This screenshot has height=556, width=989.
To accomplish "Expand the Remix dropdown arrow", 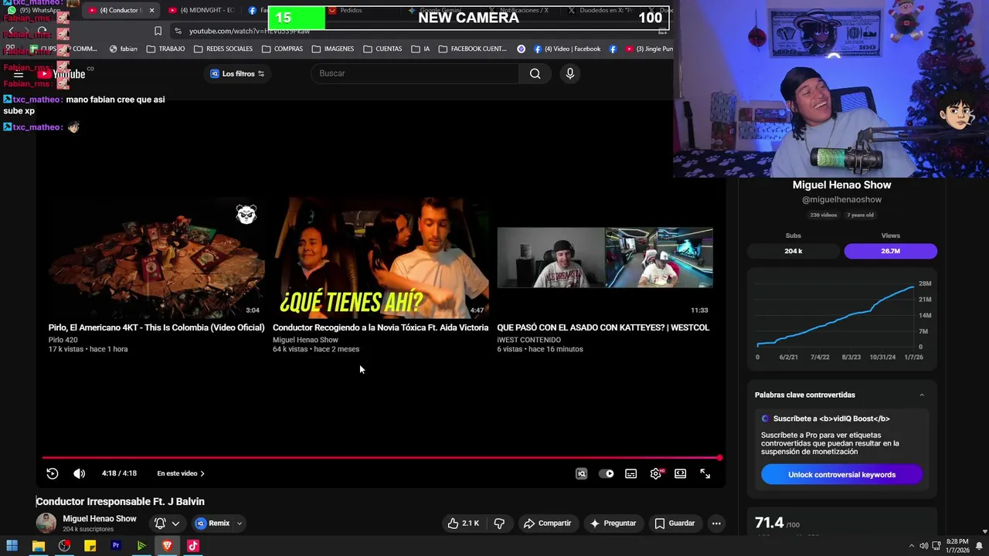I will pyautogui.click(x=239, y=523).
